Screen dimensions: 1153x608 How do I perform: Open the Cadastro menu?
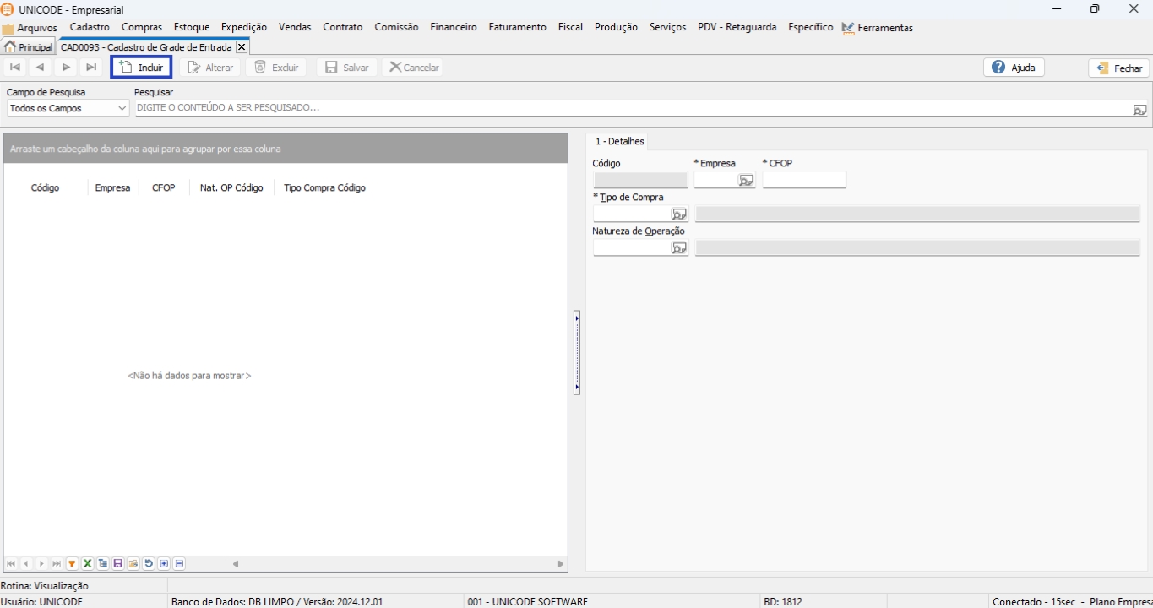pos(90,27)
